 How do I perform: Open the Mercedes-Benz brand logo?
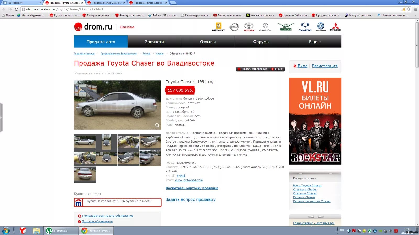266,27
